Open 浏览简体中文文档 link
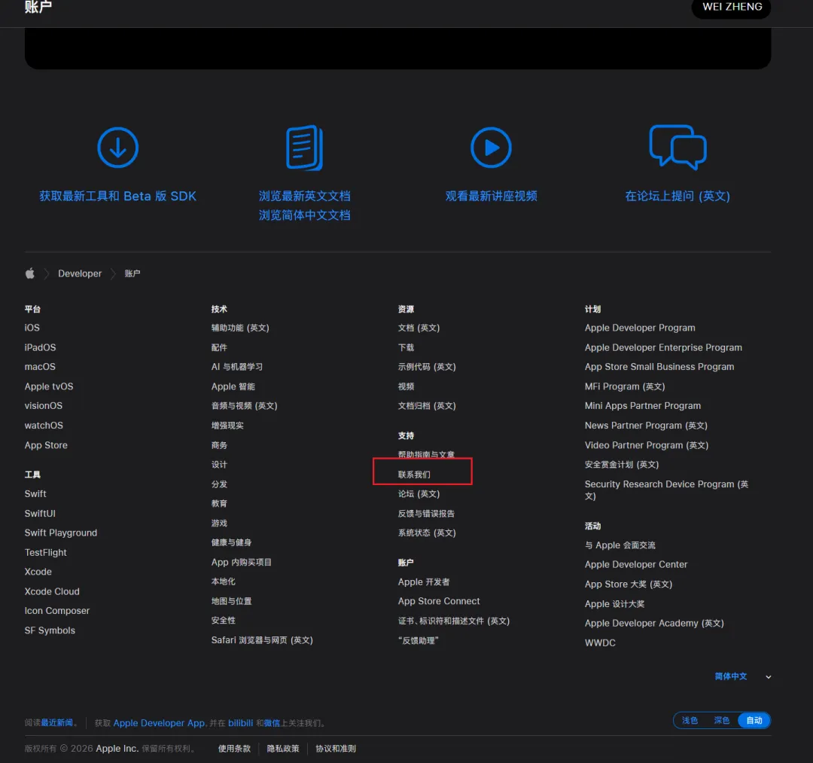The image size is (813, 763). (304, 215)
